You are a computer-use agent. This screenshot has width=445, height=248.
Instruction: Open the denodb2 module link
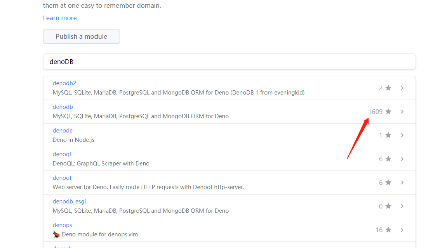click(64, 83)
